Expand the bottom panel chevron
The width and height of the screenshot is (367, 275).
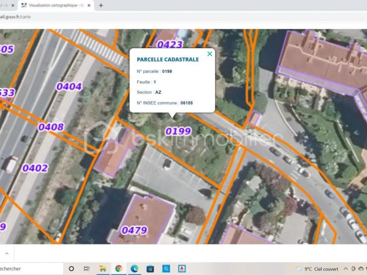click(6, 253)
